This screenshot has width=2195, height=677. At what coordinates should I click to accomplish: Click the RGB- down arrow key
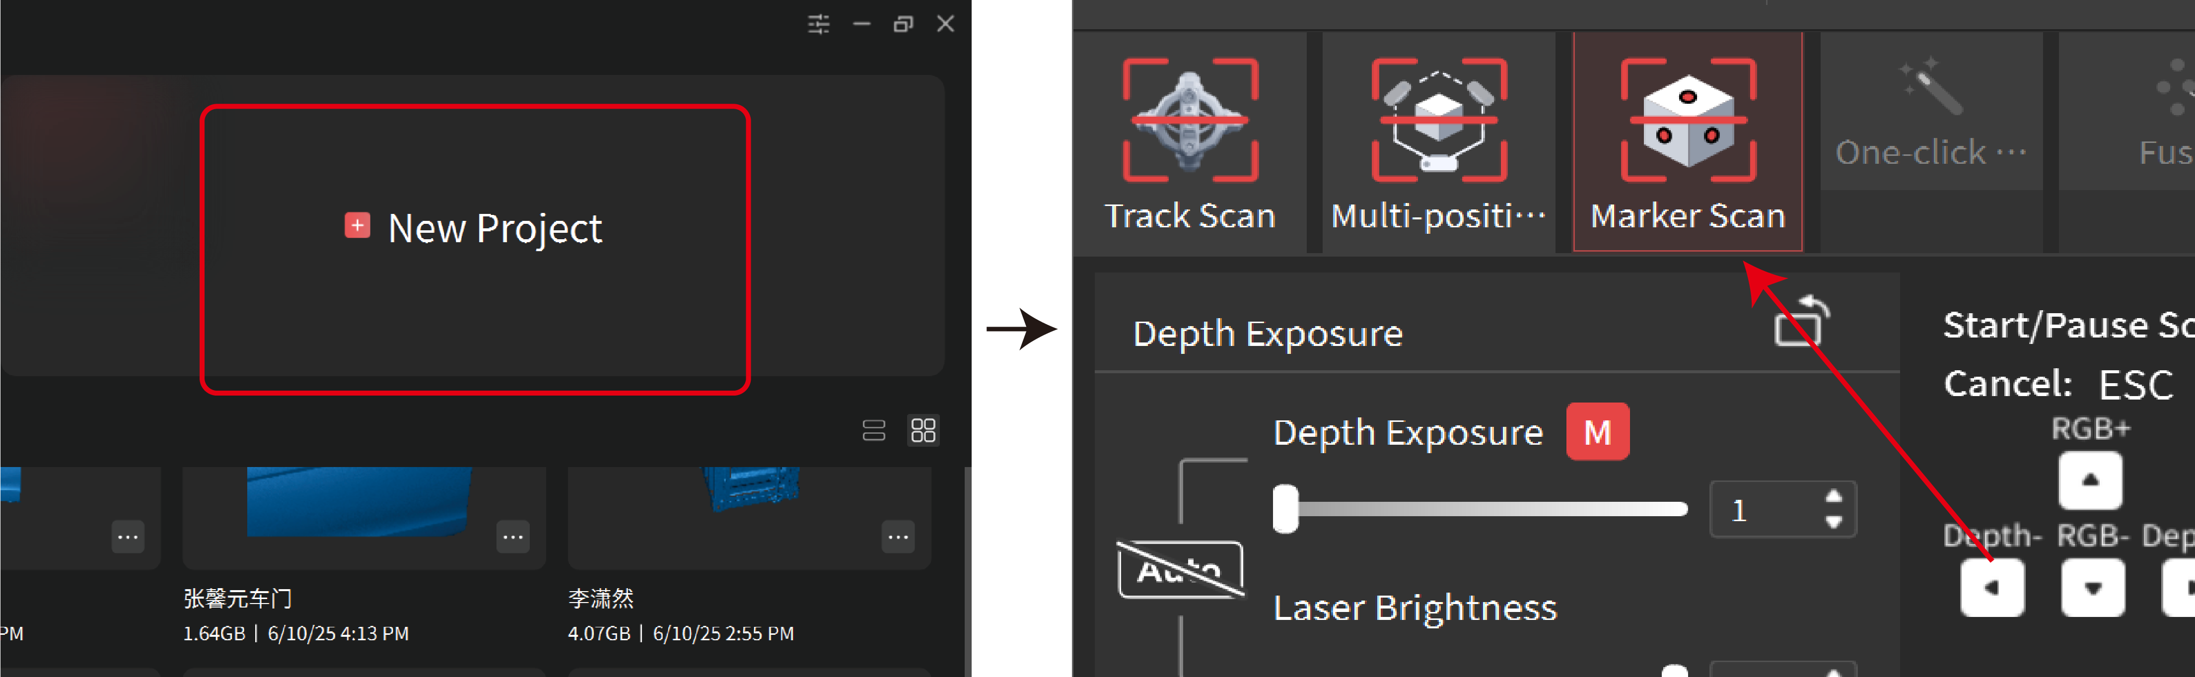pyautogui.click(x=2093, y=587)
